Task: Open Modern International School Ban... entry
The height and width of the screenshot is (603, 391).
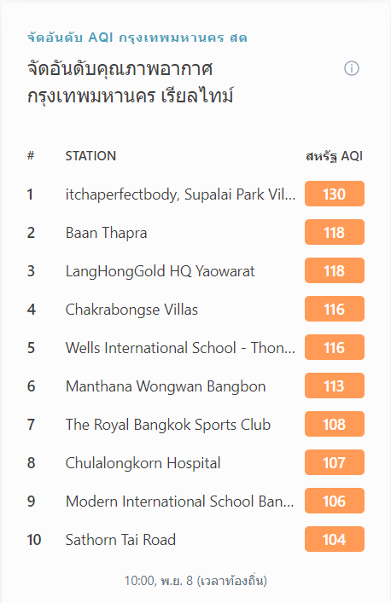Action: point(180,502)
